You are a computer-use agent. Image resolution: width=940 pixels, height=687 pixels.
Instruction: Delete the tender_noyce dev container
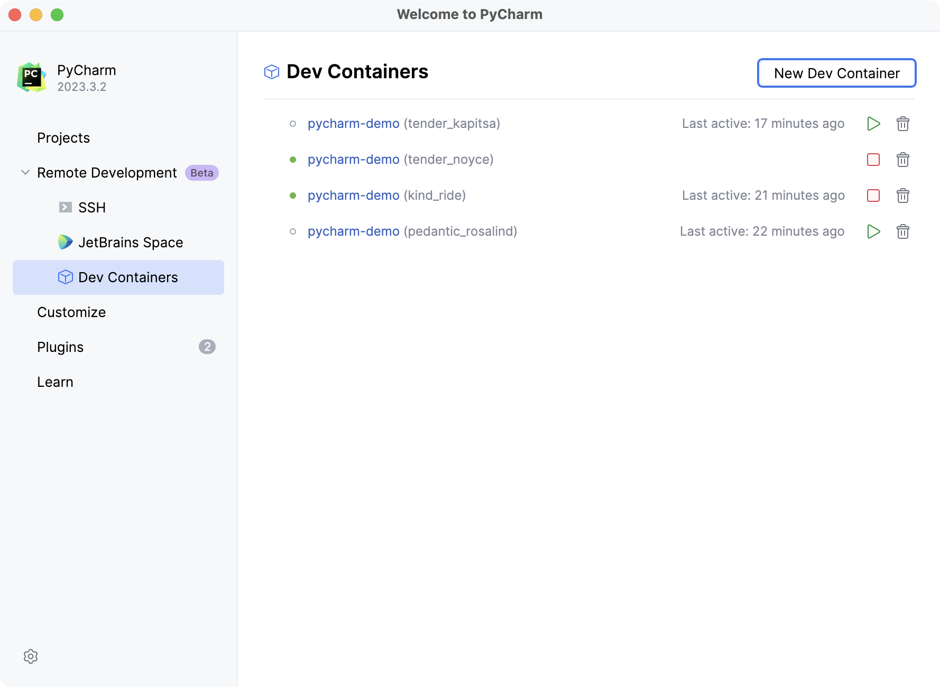point(903,159)
